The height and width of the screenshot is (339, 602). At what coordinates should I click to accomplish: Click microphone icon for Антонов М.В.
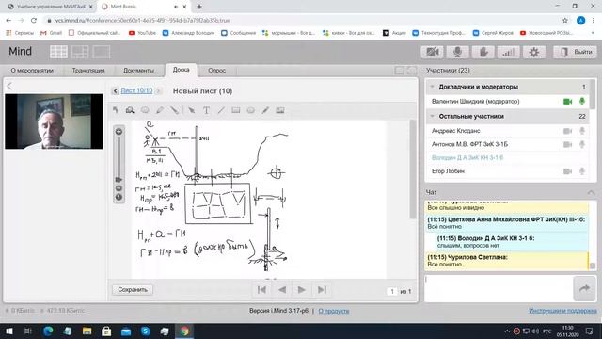click(582, 144)
